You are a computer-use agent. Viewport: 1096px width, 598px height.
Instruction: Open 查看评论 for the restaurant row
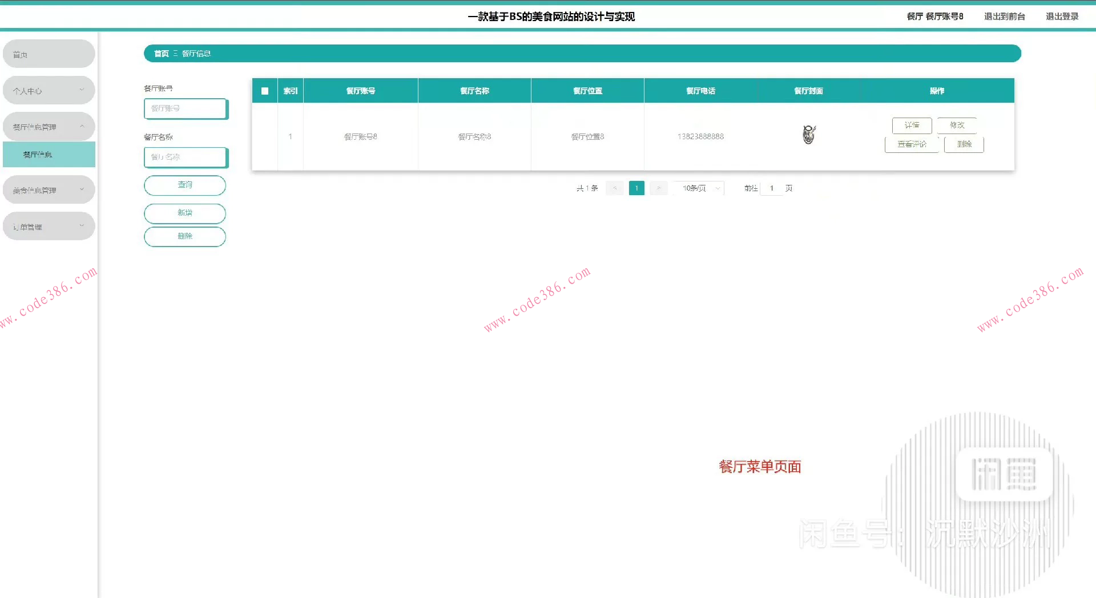[x=912, y=144]
